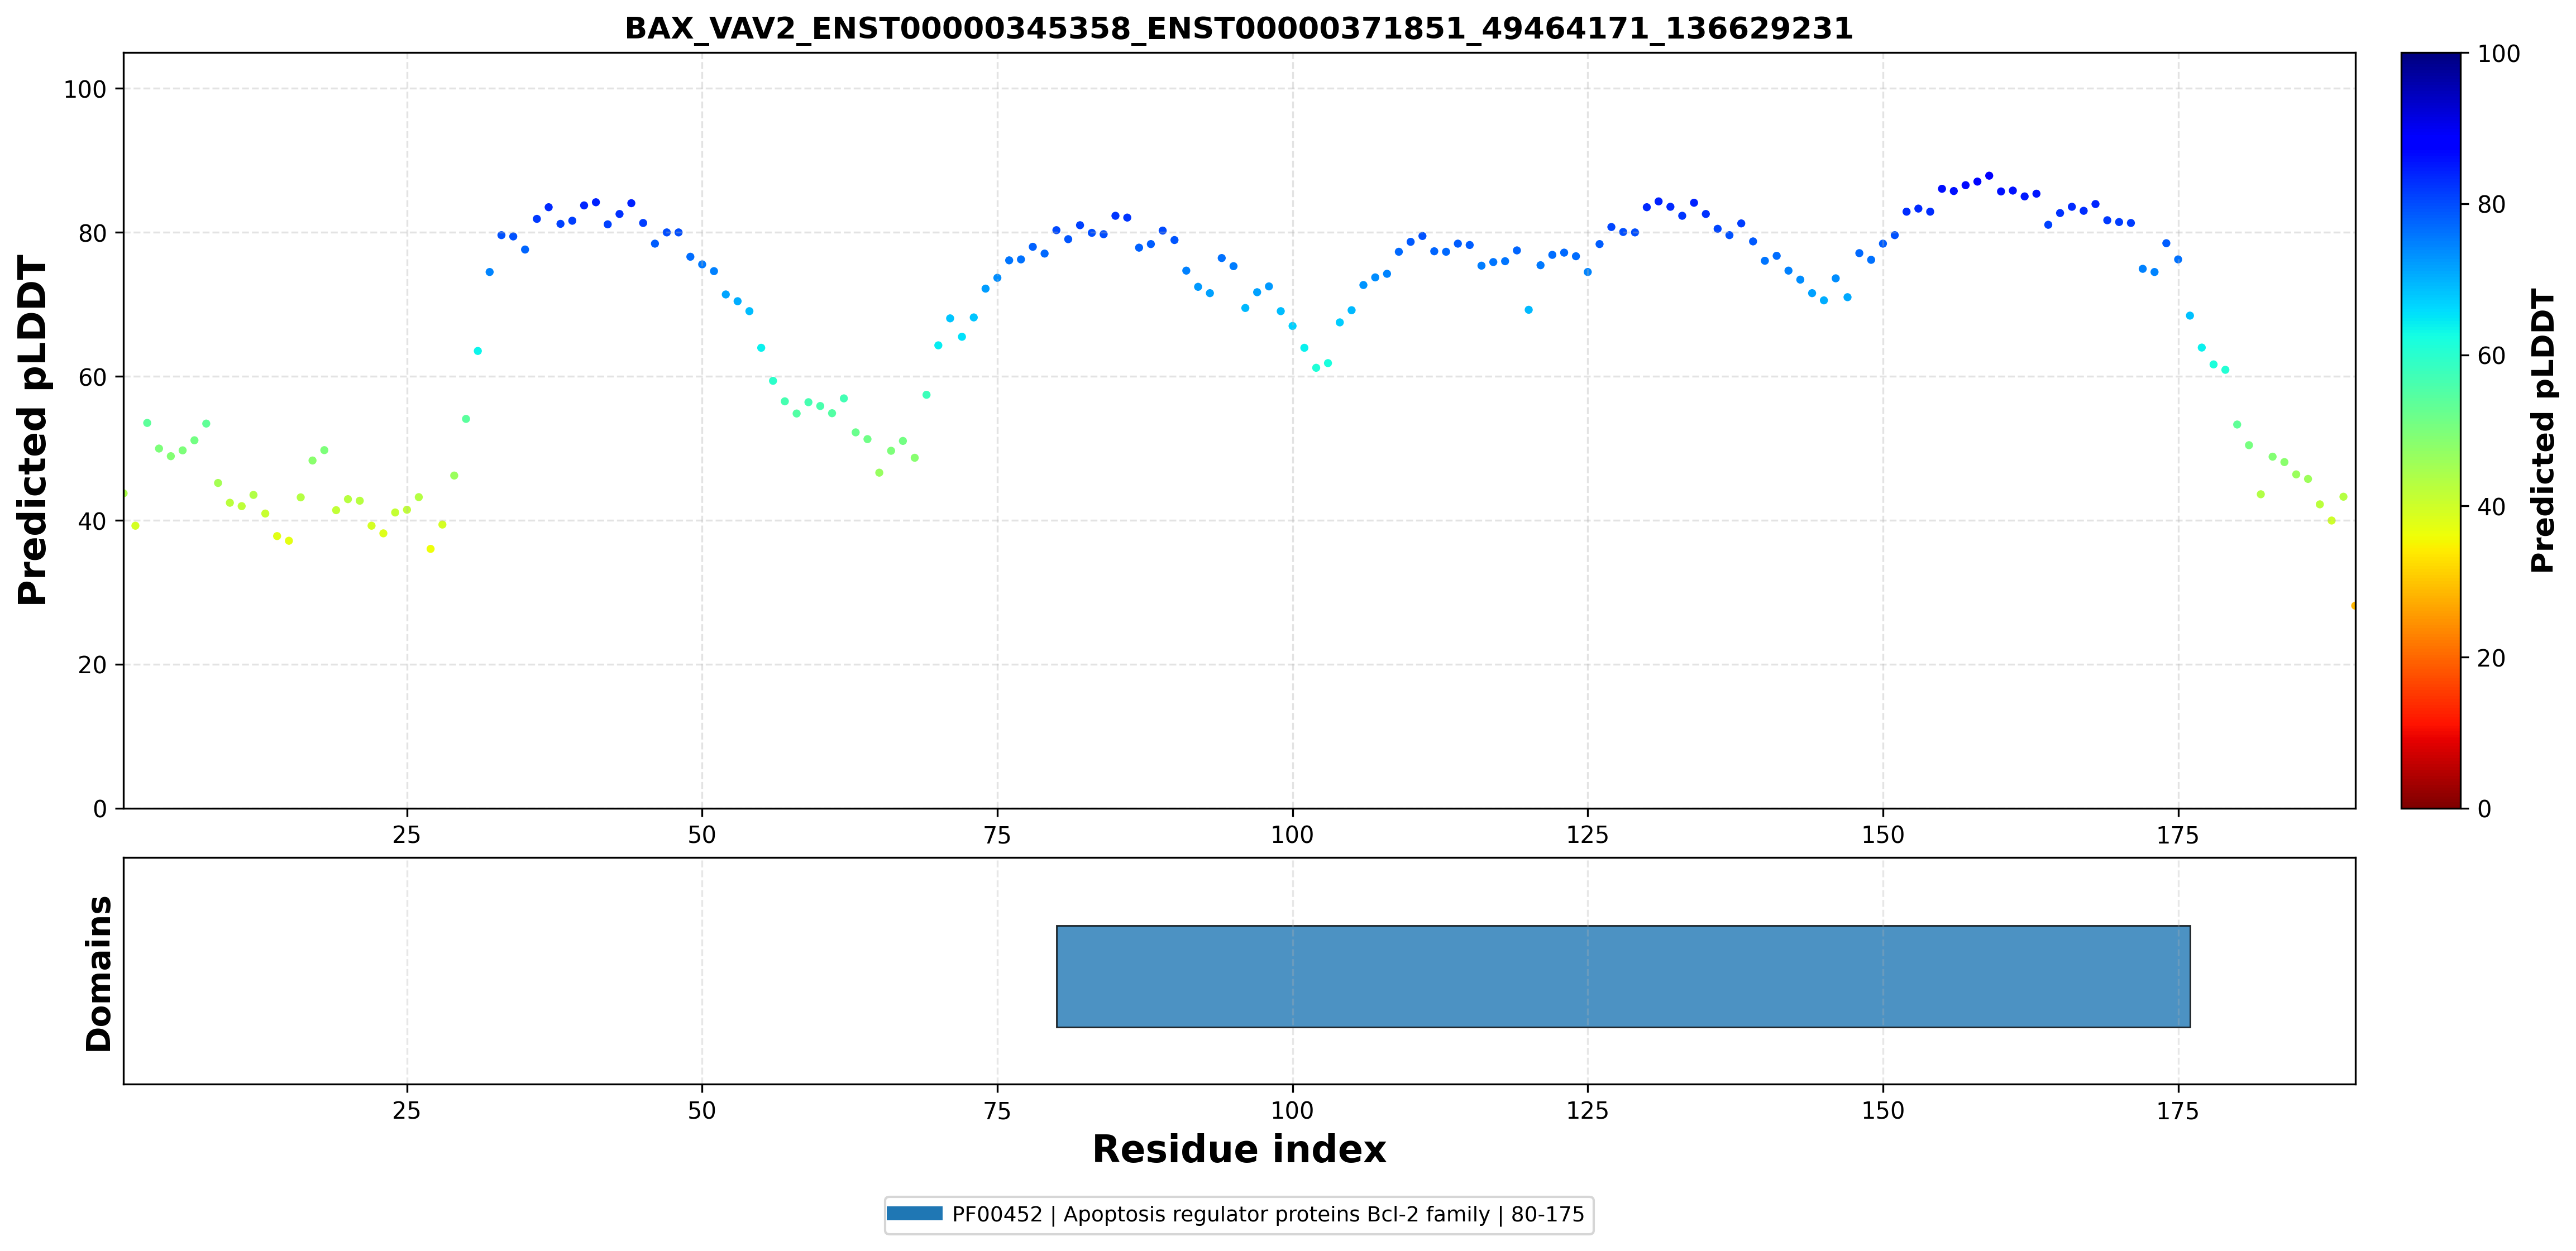2576x1251 pixels.
Task: Click the Residue index axis label
Action: click(x=1239, y=1150)
